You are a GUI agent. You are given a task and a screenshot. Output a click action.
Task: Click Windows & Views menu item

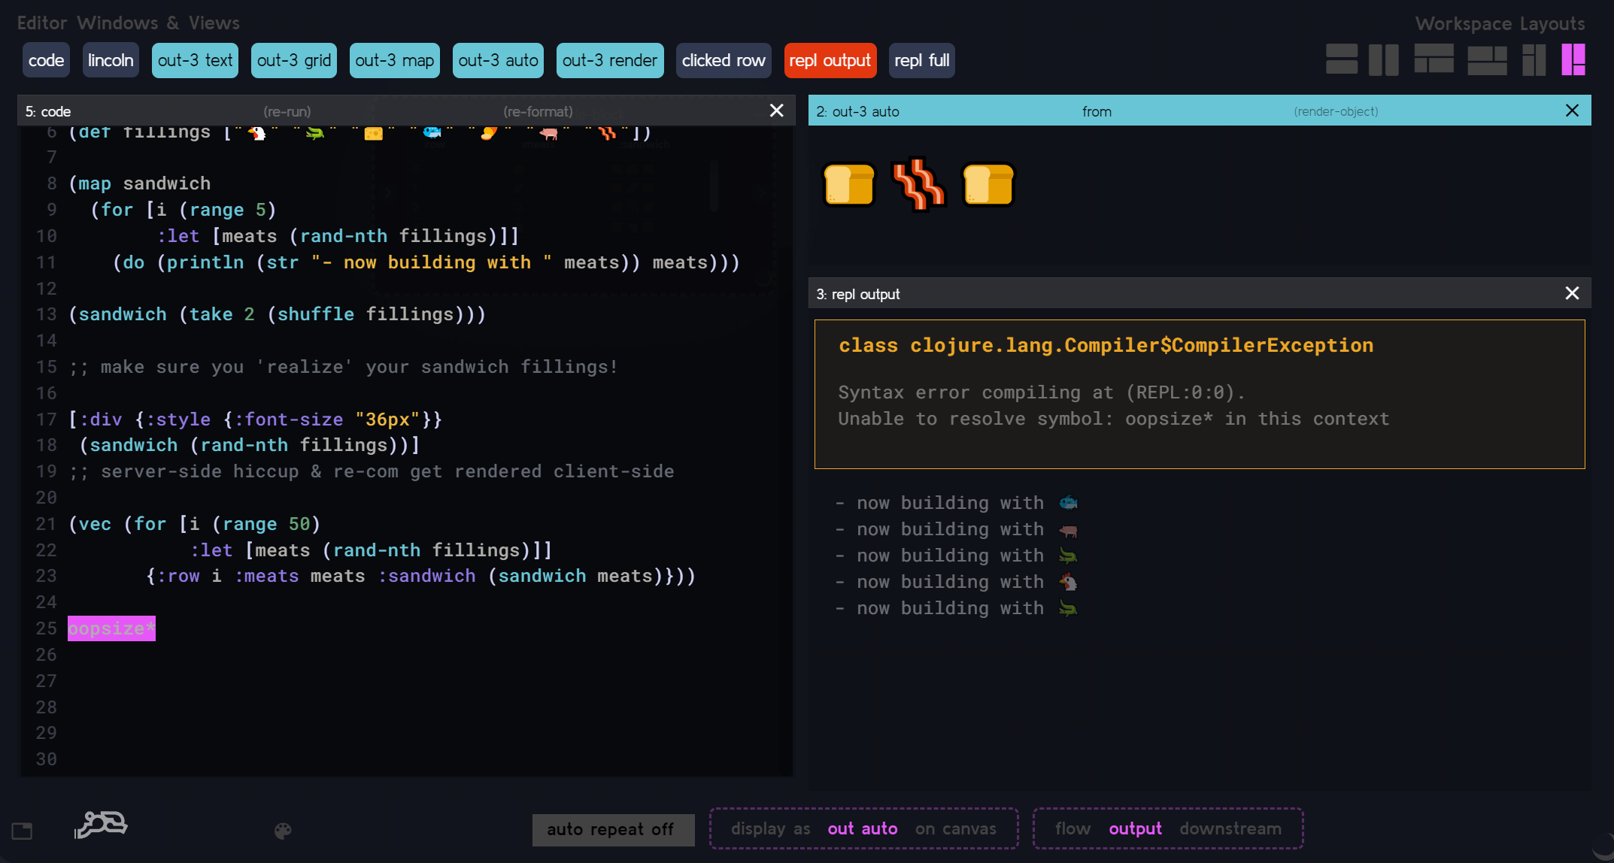tap(157, 21)
